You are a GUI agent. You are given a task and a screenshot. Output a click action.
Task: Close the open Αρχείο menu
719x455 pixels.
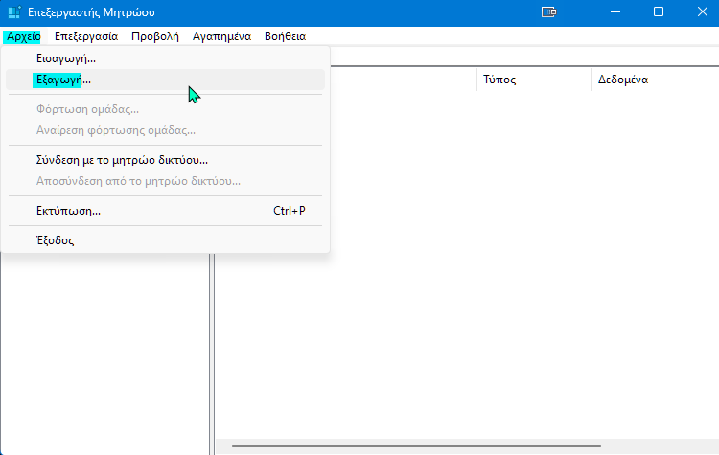pos(22,36)
